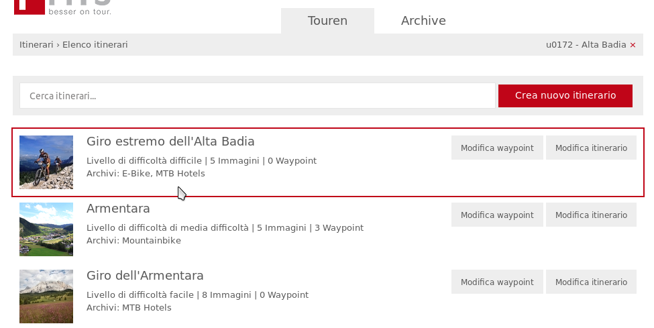Switch to the Touren tab
The height and width of the screenshot is (328, 654).
[327, 21]
